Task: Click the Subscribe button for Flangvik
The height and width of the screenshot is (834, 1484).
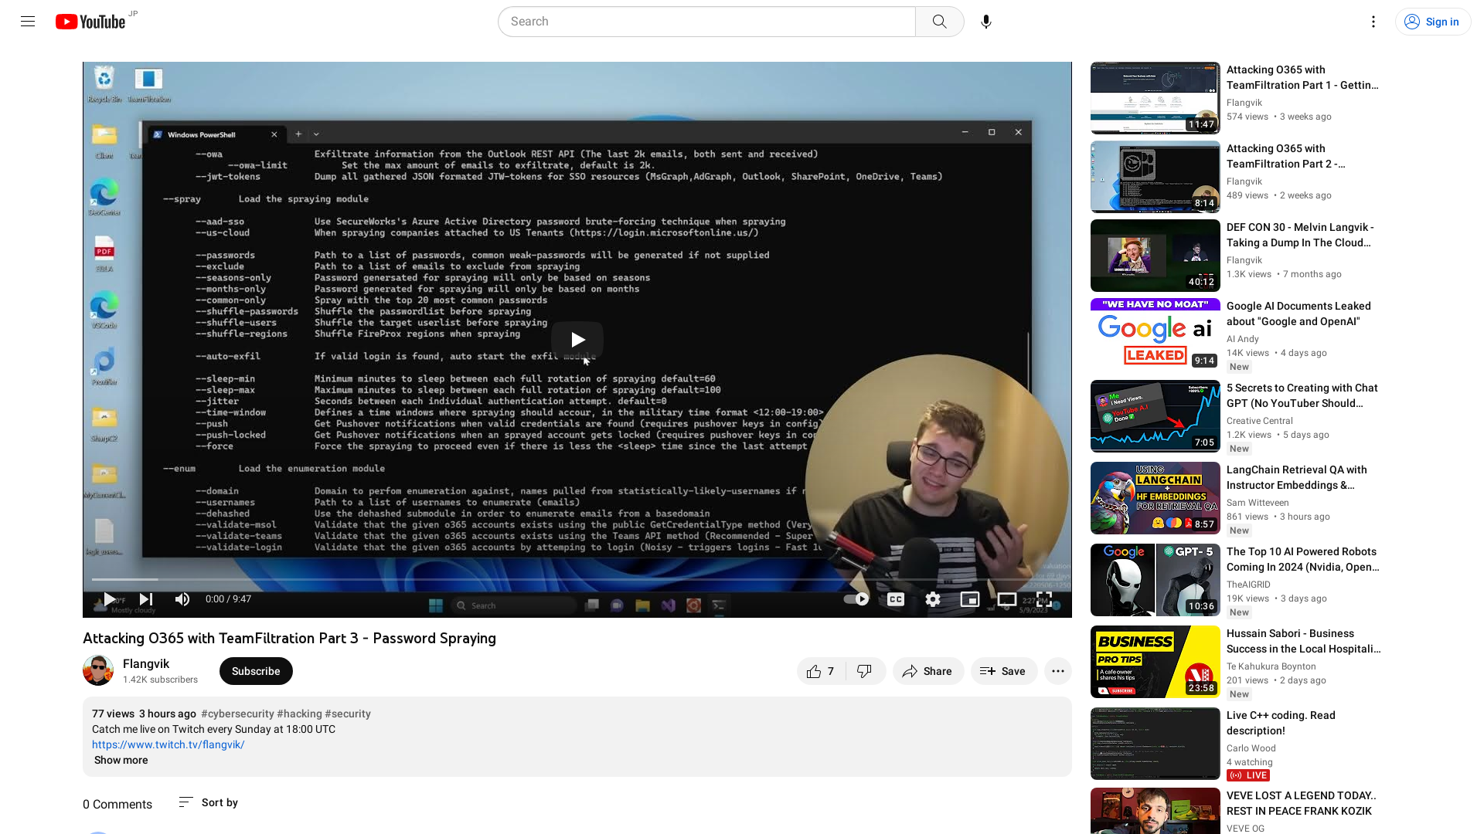Action: point(256,671)
